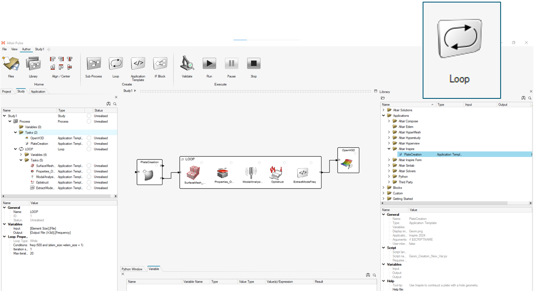The image size is (540, 291).
Task: Create a Sub-Process block
Action: [x=94, y=67]
